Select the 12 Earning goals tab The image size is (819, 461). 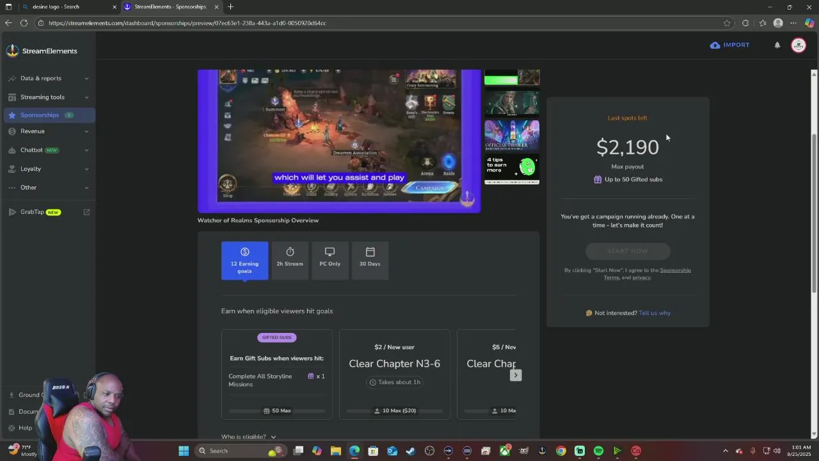tap(244, 261)
